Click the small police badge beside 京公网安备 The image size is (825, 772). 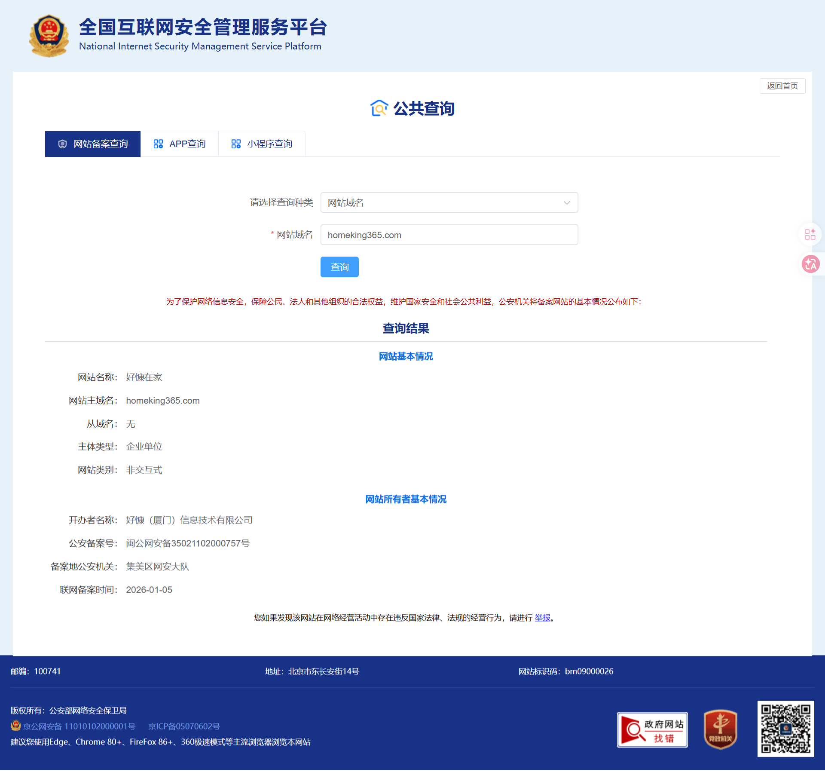coord(16,726)
